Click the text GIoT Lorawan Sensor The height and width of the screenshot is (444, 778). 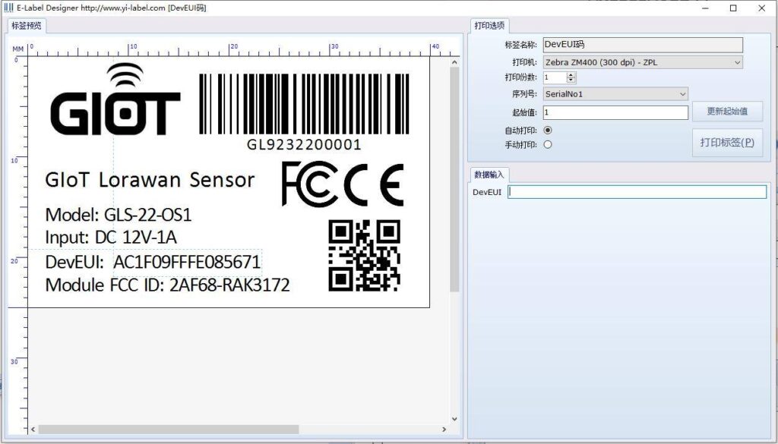point(150,180)
